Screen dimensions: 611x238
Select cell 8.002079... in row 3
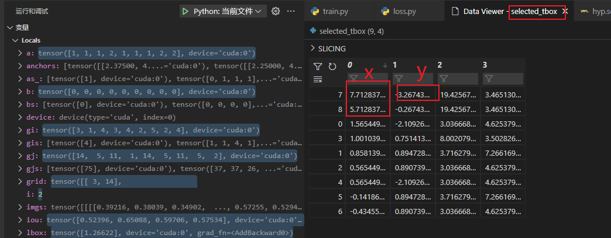click(458, 138)
